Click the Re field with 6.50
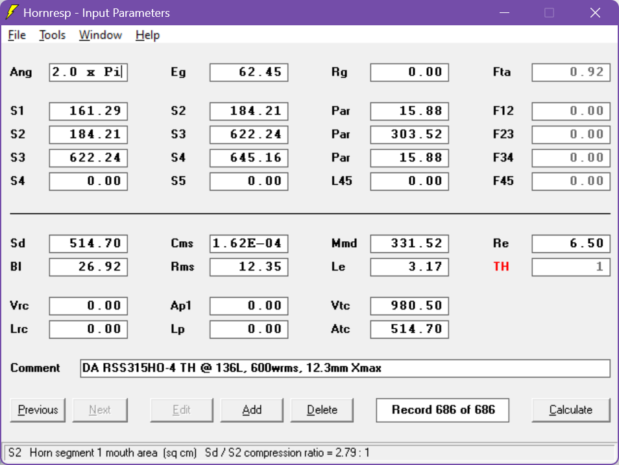 [x=571, y=244]
